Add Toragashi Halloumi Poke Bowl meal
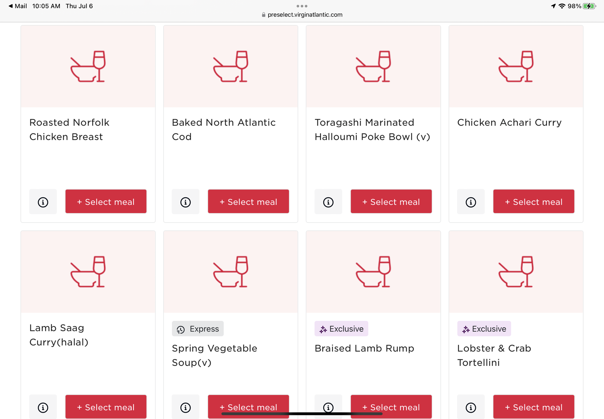This screenshot has width=604, height=419. click(x=391, y=202)
